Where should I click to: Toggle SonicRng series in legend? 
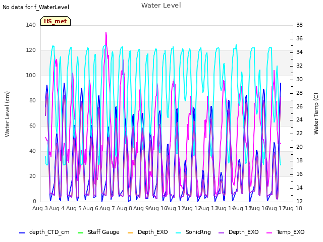coord(193,232)
